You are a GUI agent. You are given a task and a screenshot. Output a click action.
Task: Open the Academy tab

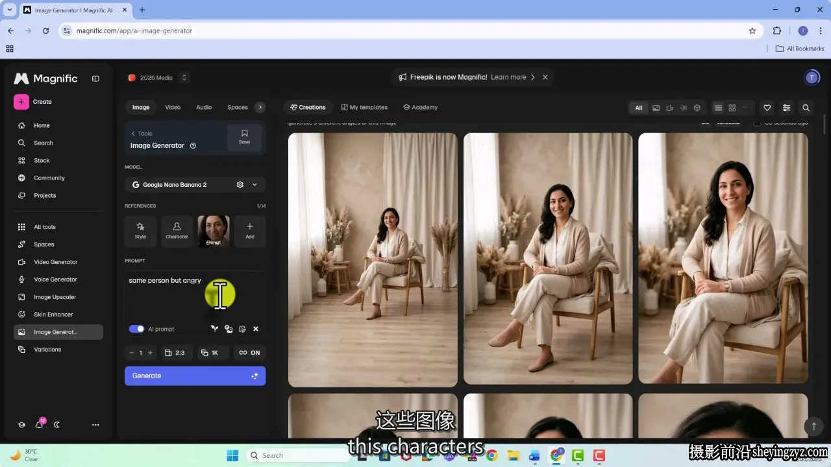pyautogui.click(x=420, y=108)
